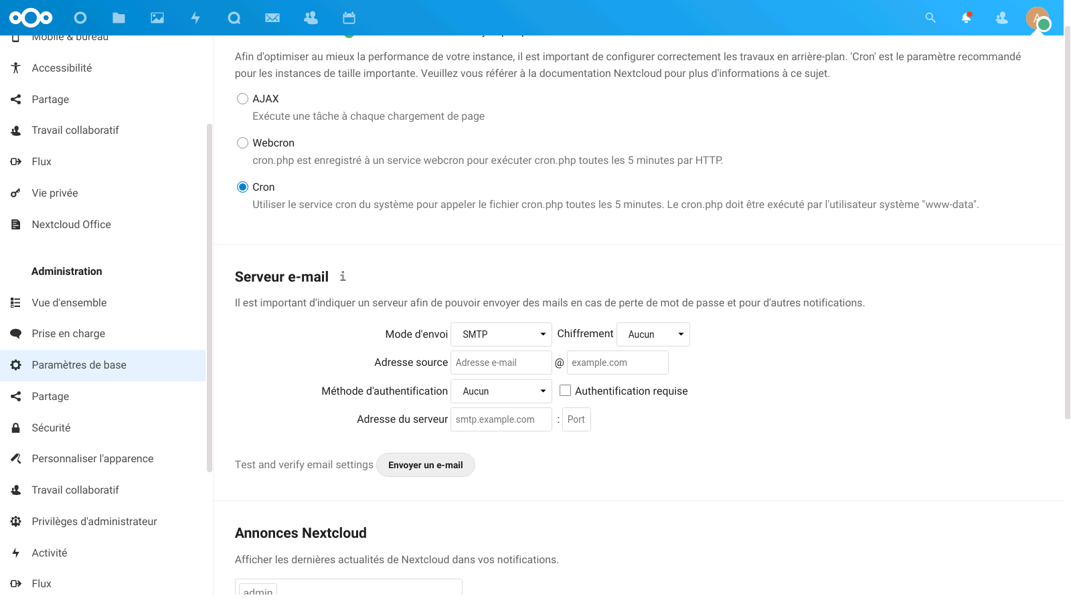The width and height of the screenshot is (1071, 602).
Task: Enable Authentification requise checkbox
Action: [566, 391]
